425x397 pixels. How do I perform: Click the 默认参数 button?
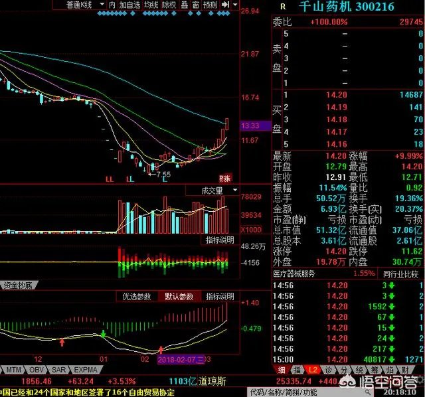[179, 296]
